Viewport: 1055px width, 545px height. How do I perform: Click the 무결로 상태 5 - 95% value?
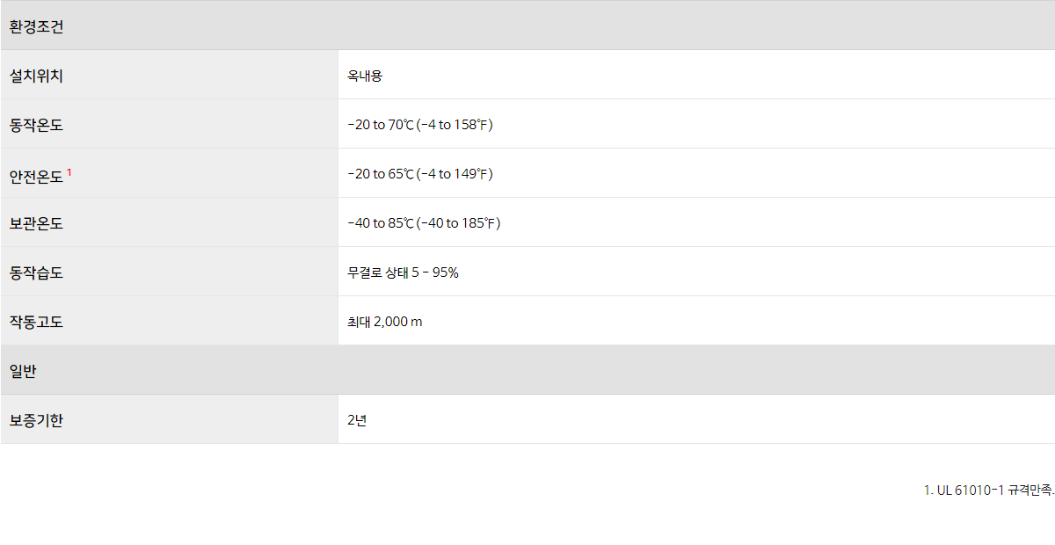pyautogui.click(x=403, y=272)
